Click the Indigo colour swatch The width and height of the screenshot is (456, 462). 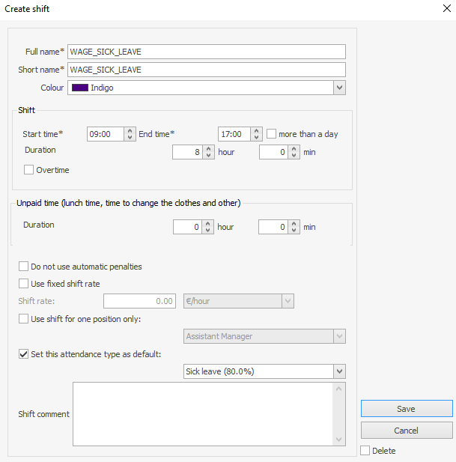pos(79,88)
